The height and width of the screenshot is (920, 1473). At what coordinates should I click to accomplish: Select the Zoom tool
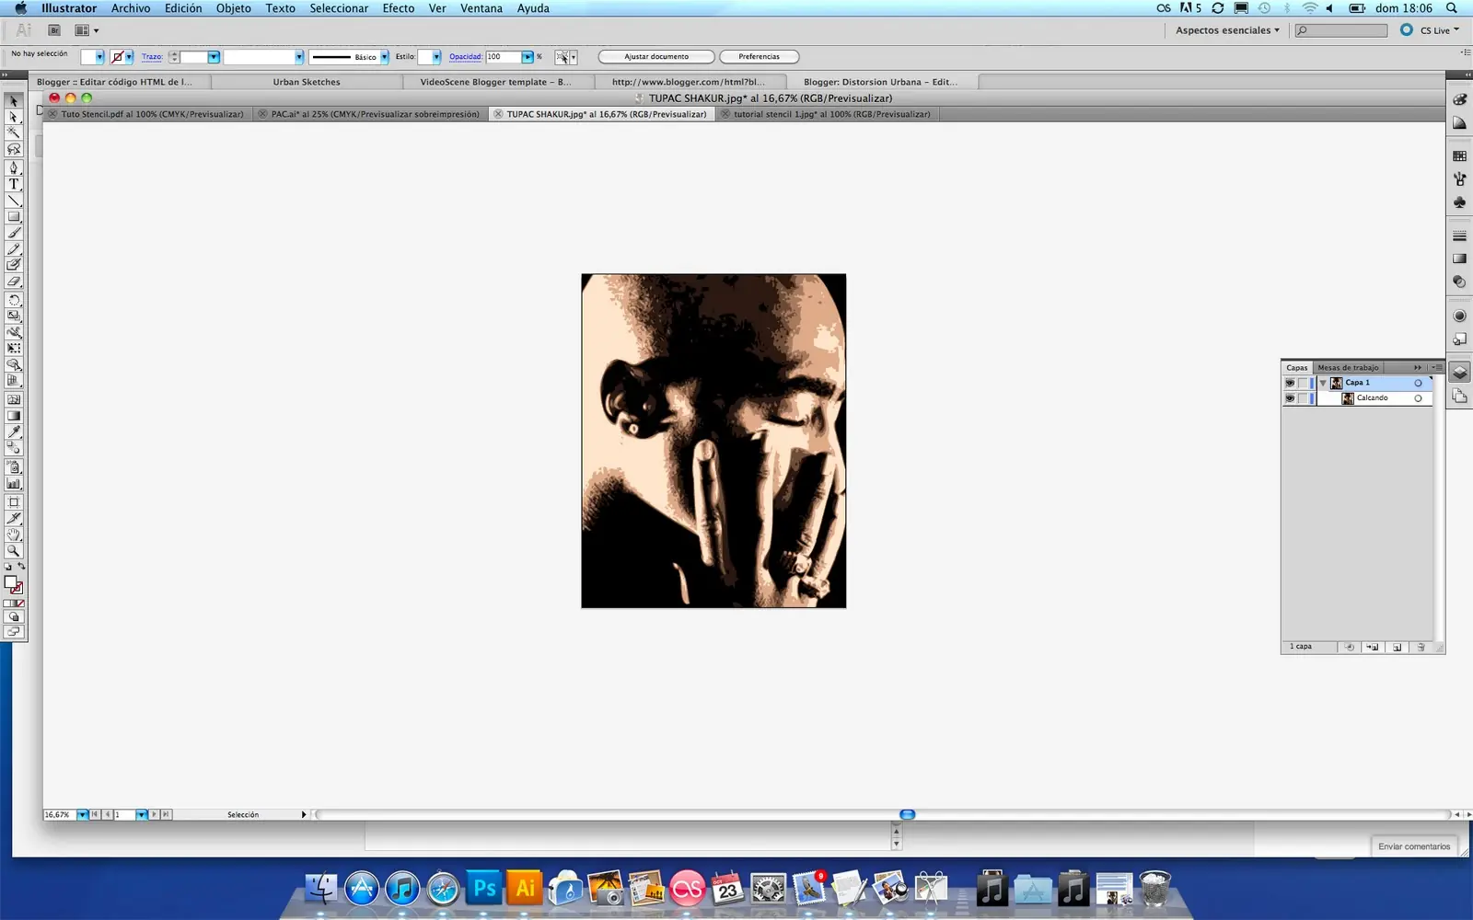[x=14, y=551]
